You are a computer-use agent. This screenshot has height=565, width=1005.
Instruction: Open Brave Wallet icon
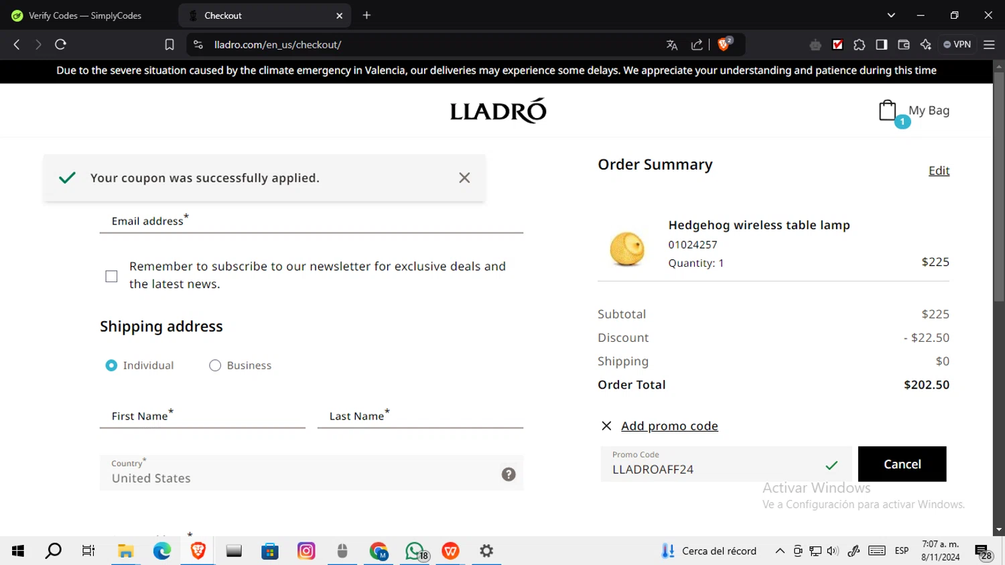[904, 45]
